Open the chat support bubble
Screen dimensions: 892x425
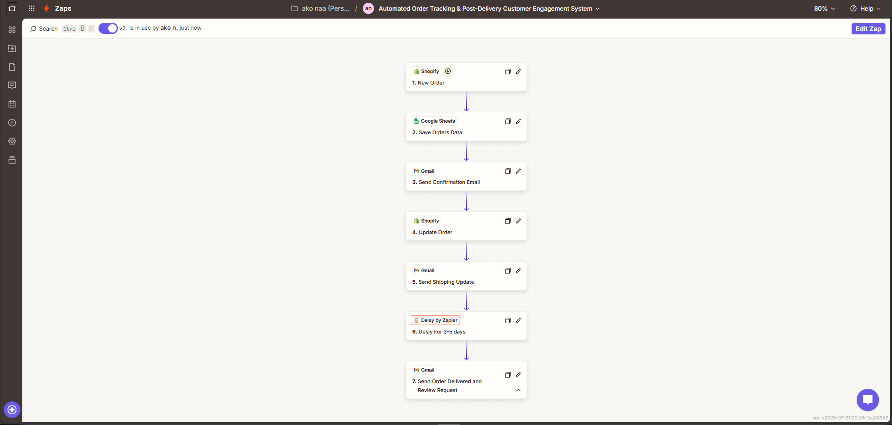pyautogui.click(x=867, y=399)
